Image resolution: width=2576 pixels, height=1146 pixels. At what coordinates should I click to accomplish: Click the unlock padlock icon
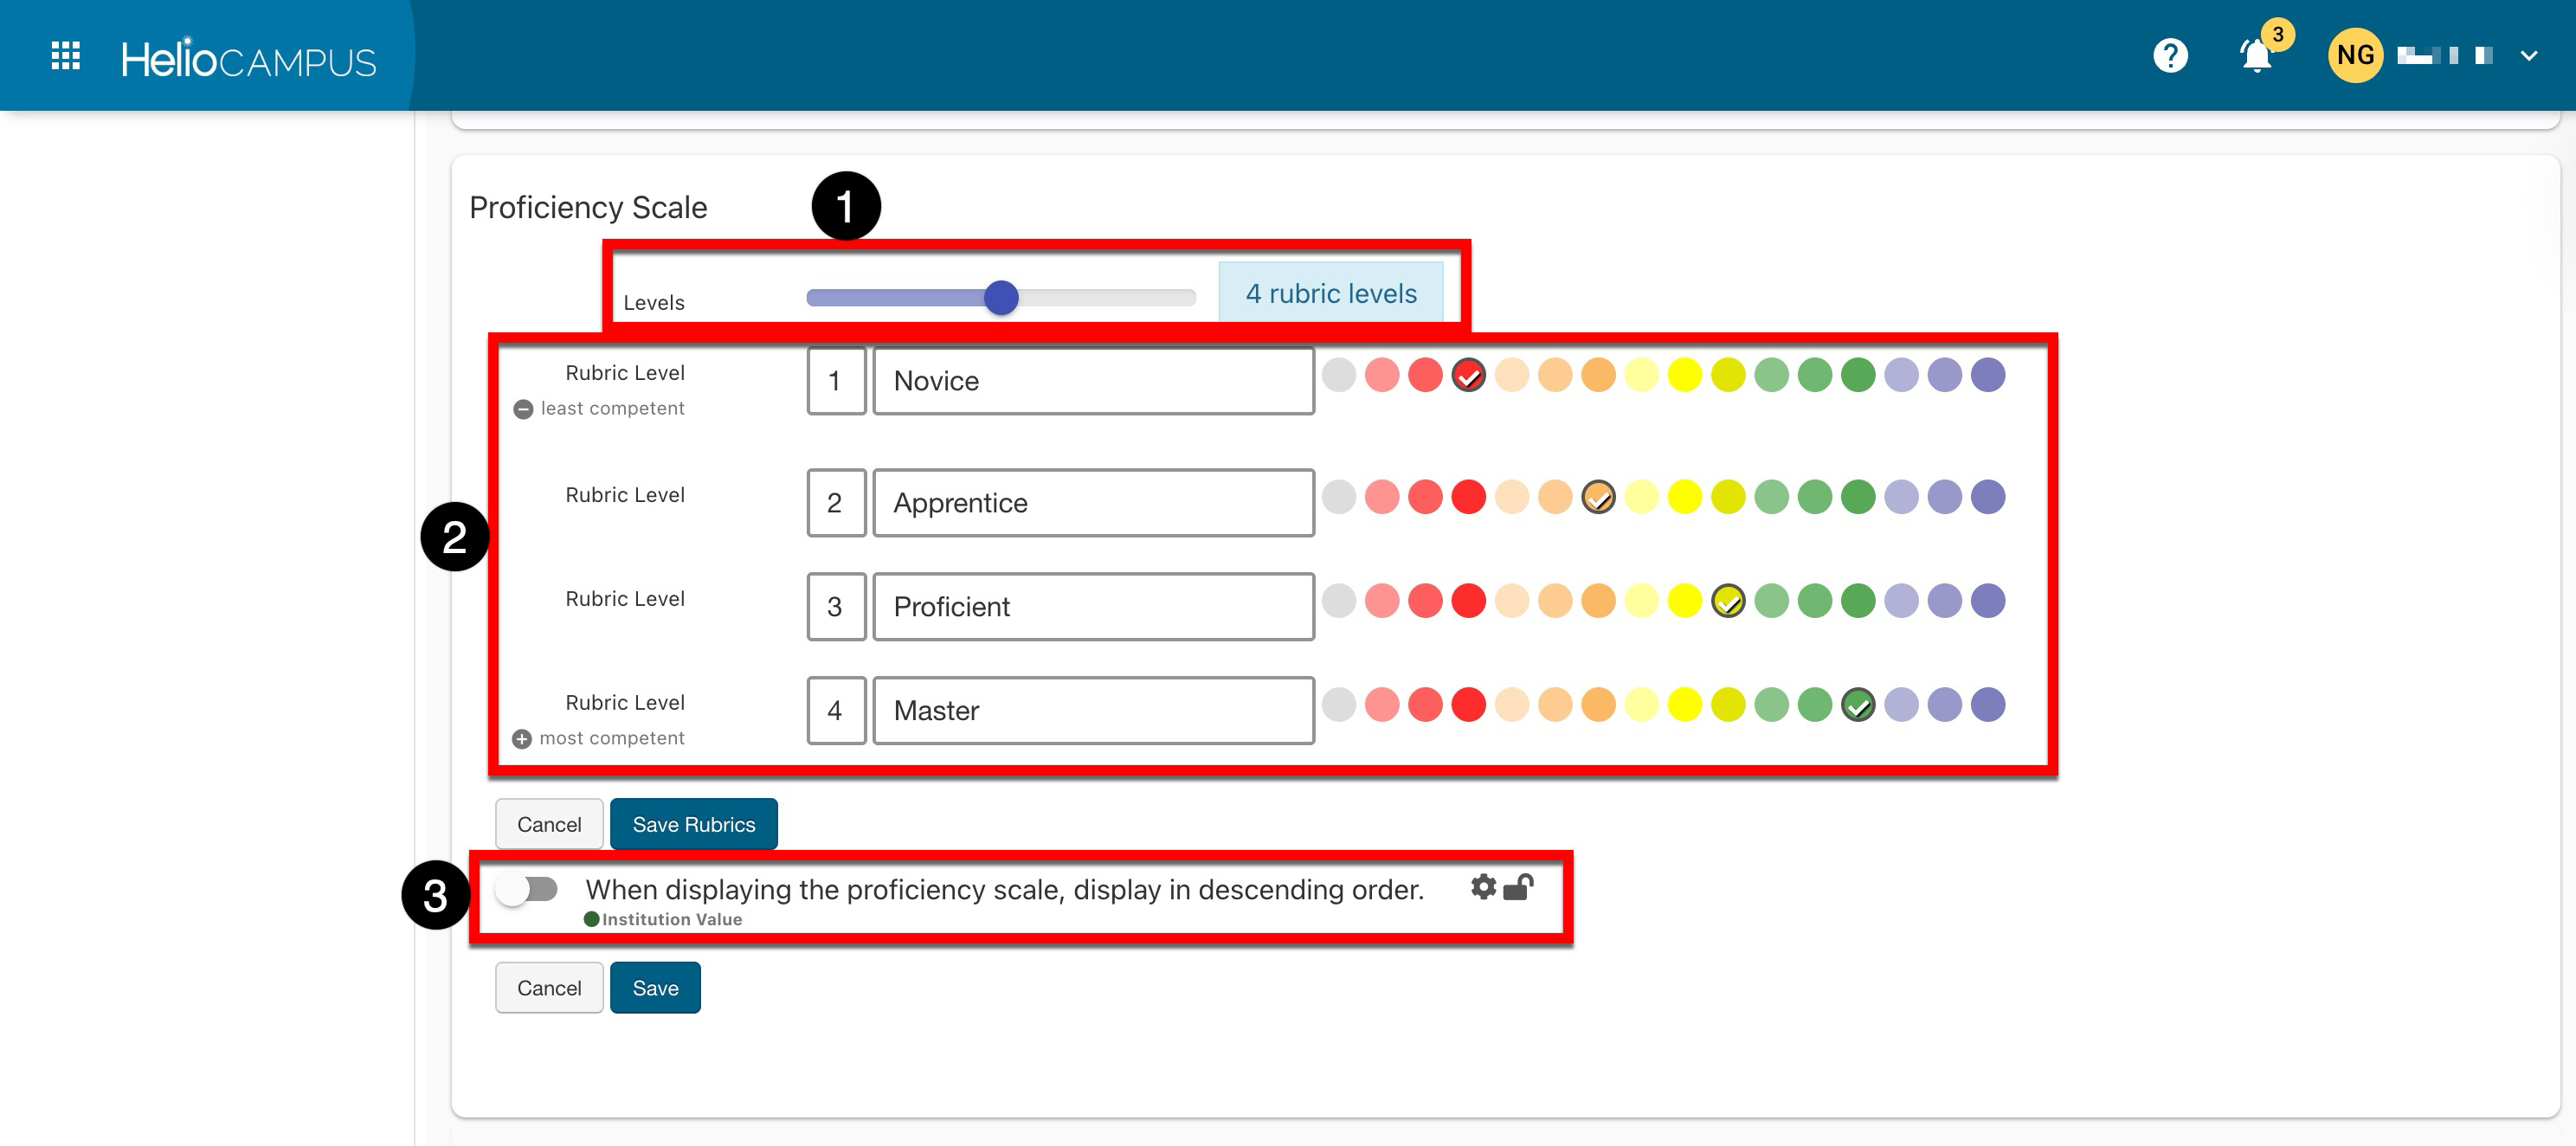(x=1518, y=887)
